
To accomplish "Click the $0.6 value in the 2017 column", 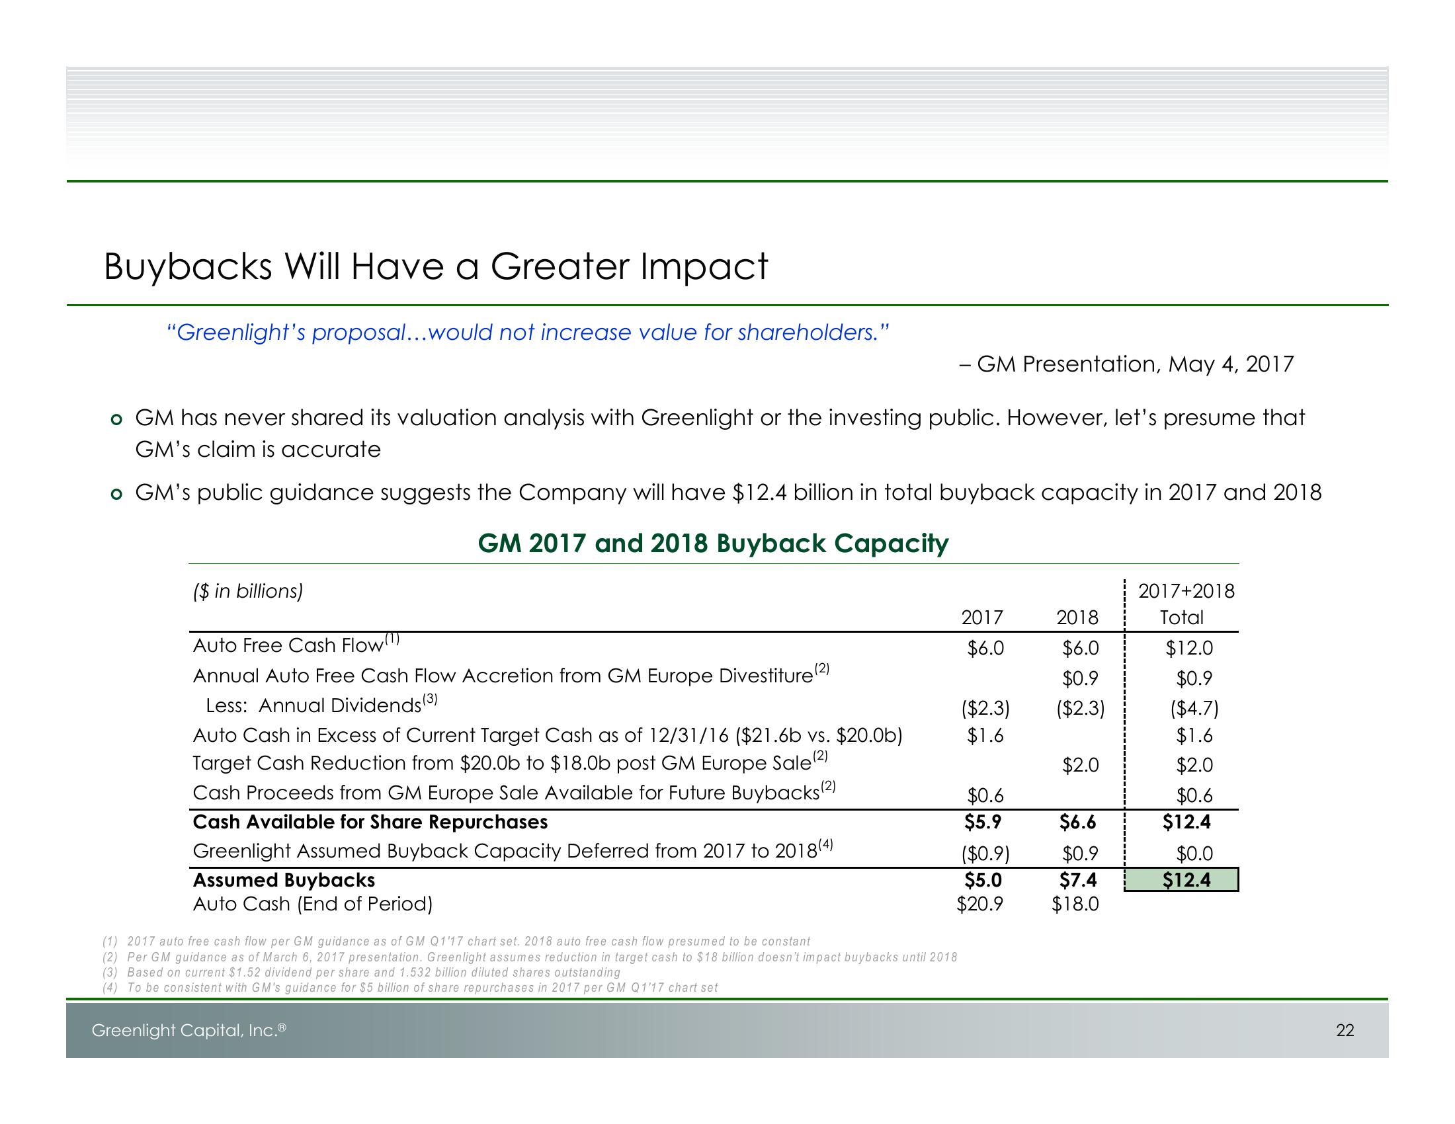I will point(985,795).
